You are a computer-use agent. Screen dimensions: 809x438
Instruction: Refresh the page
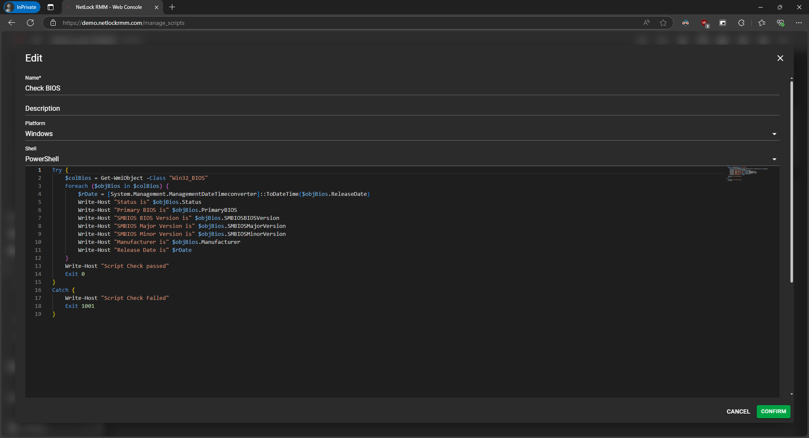[30, 23]
